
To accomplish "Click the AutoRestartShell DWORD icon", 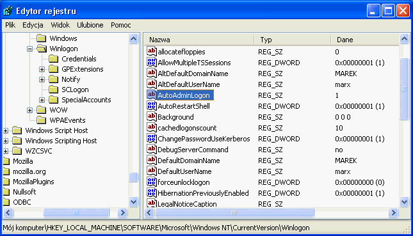I will (152, 106).
